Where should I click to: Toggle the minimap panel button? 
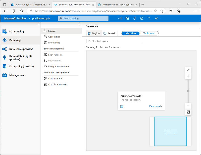[x=188, y=112]
